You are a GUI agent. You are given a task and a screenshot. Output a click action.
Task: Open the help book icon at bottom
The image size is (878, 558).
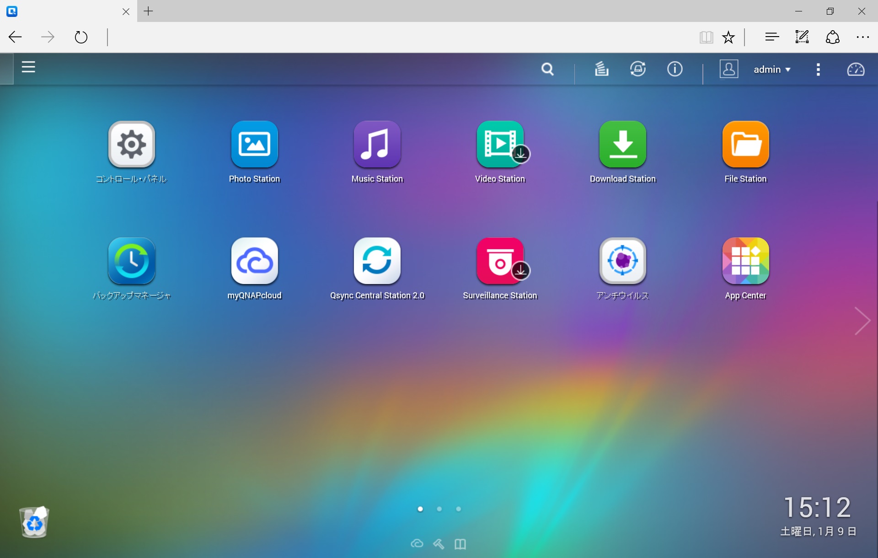click(x=460, y=544)
